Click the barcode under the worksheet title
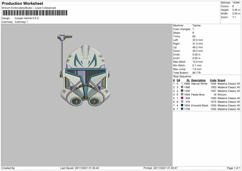 click(35, 13)
